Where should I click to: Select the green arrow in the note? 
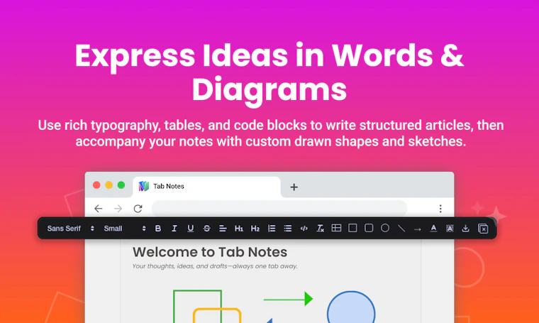click(288, 299)
